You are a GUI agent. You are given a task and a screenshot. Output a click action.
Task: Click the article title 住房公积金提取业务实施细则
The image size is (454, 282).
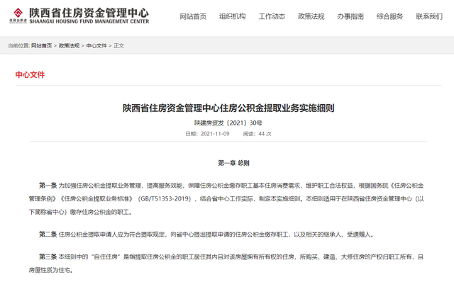tap(228, 108)
